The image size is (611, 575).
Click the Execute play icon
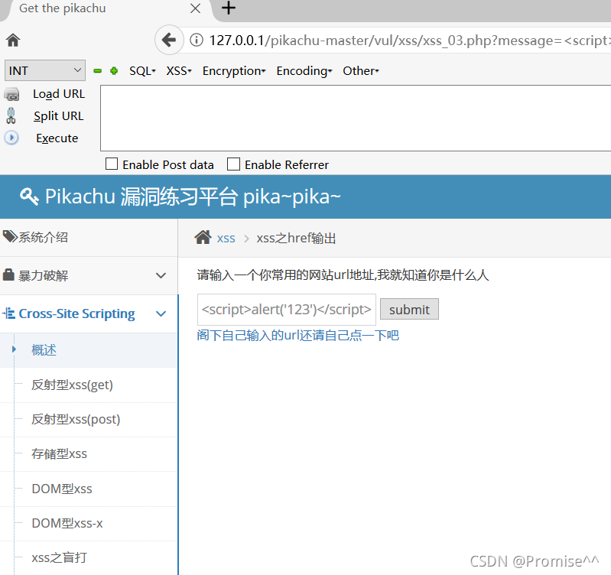pos(11,138)
